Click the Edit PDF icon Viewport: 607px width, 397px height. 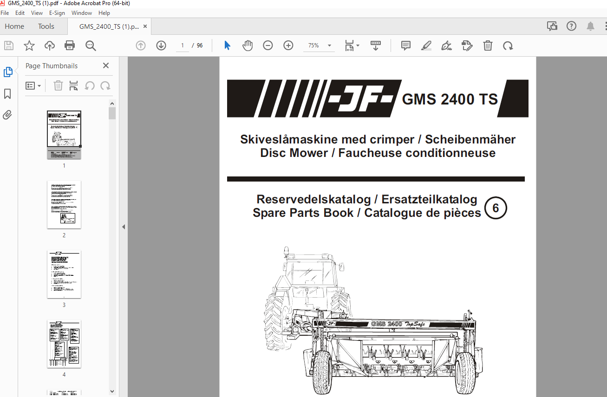pos(467,46)
